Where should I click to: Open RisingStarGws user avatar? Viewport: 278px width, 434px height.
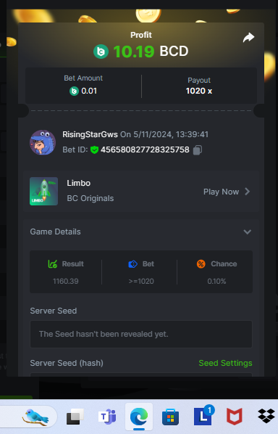43,142
